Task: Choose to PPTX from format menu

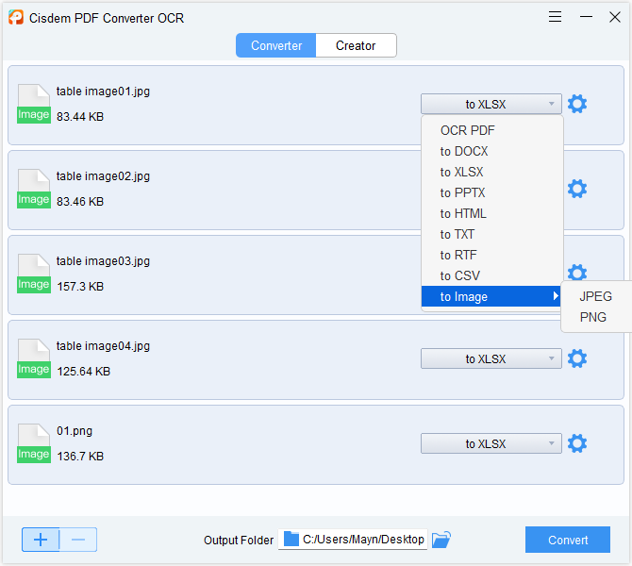Action: 491,192
